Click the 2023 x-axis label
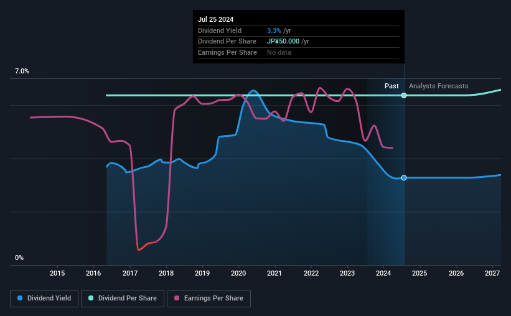Screen dimensions: 511x316 347,273
